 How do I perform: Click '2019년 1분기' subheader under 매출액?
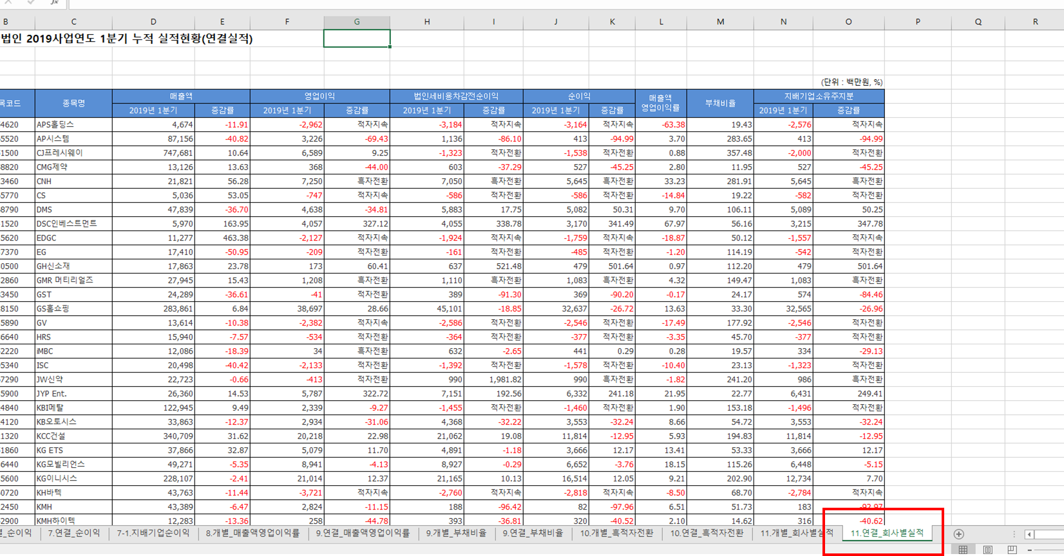[x=153, y=110]
